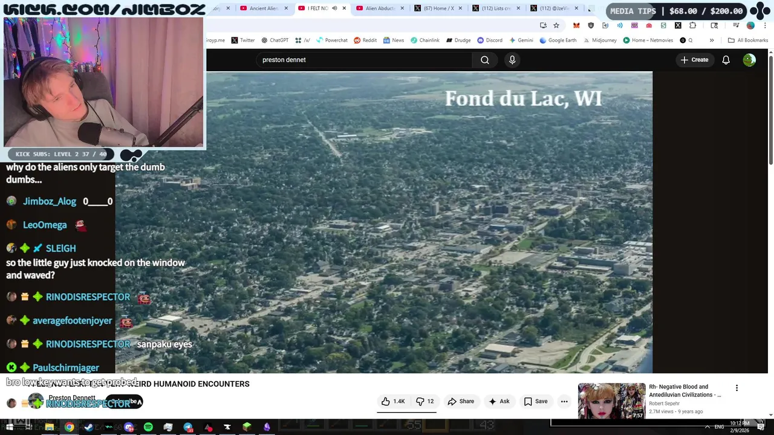Image resolution: width=774 pixels, height=435 pixels.
Task: Open the MetaMask fox extension
Action: (x=576, y=25)
